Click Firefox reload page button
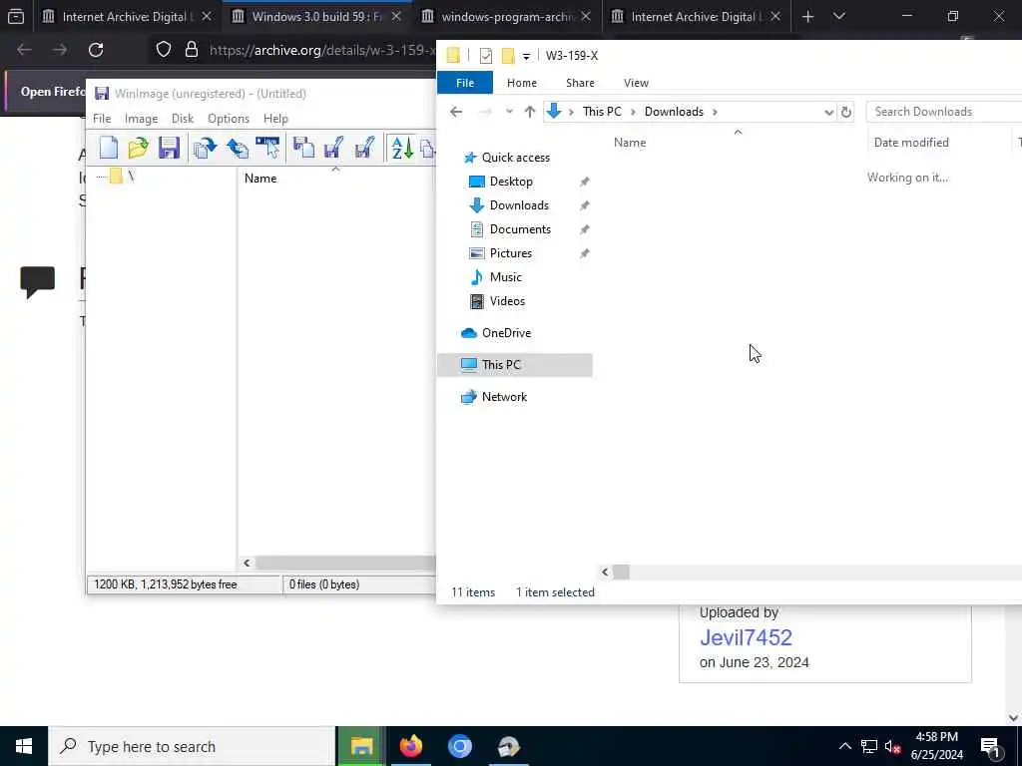 point(96,50)
